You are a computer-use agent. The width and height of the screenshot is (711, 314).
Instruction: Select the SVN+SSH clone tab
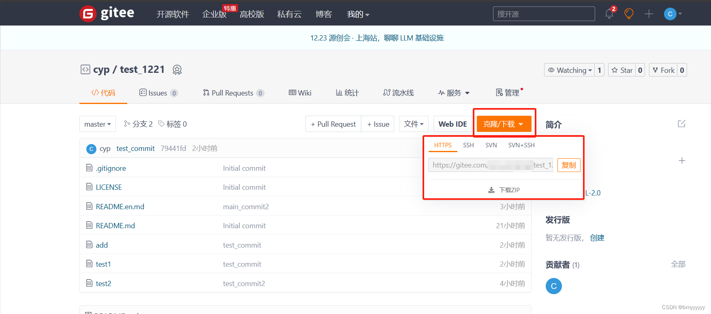521,145
